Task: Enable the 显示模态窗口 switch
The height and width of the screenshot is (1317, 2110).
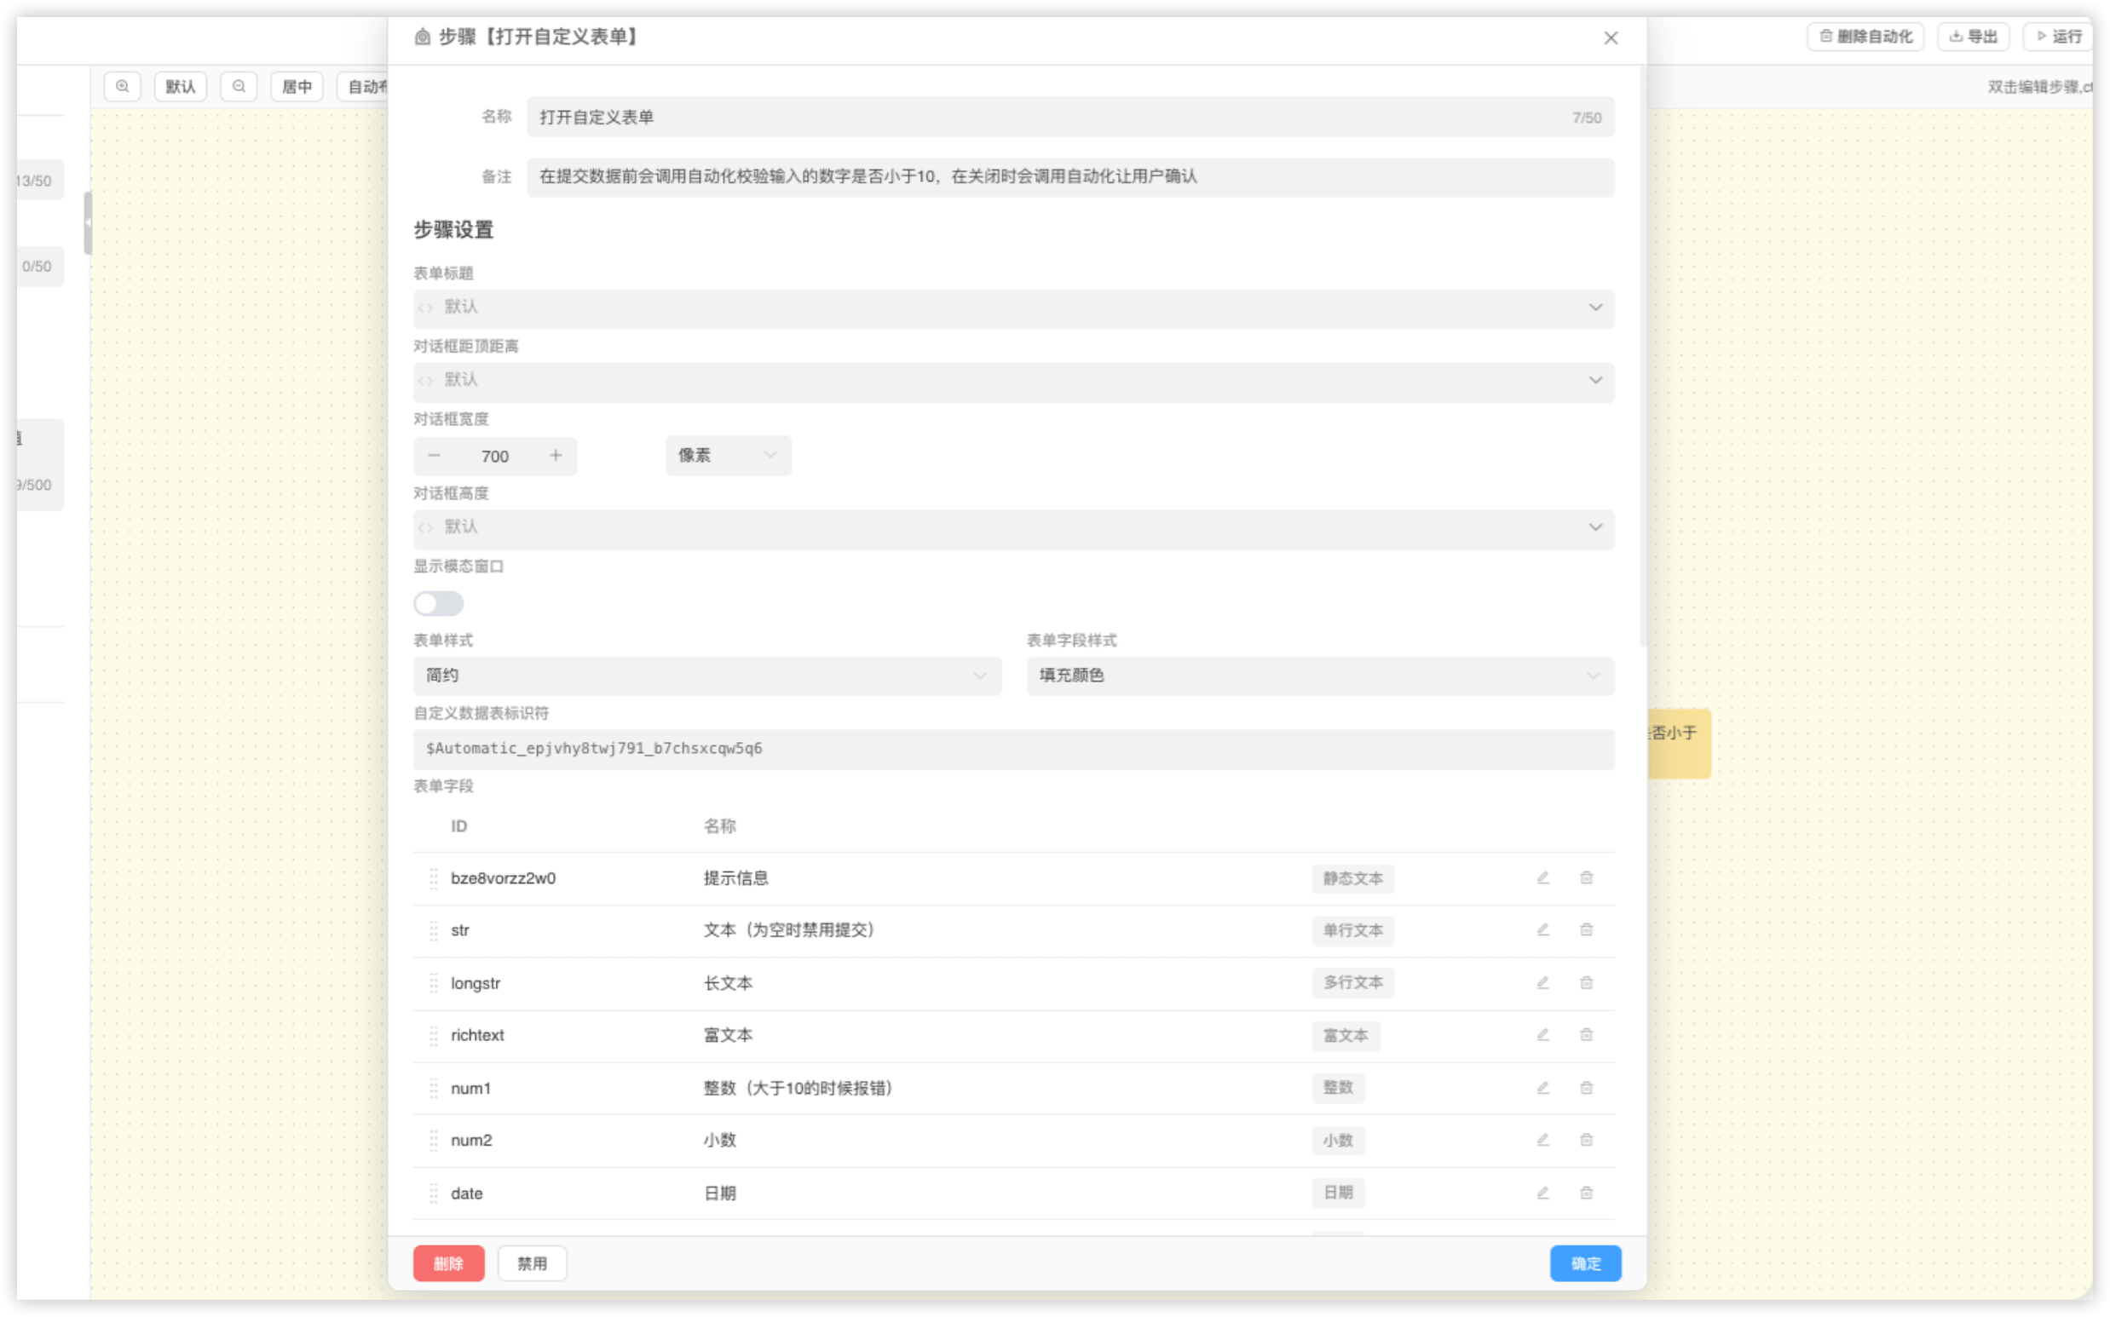Action: click(x=438, y=603)
